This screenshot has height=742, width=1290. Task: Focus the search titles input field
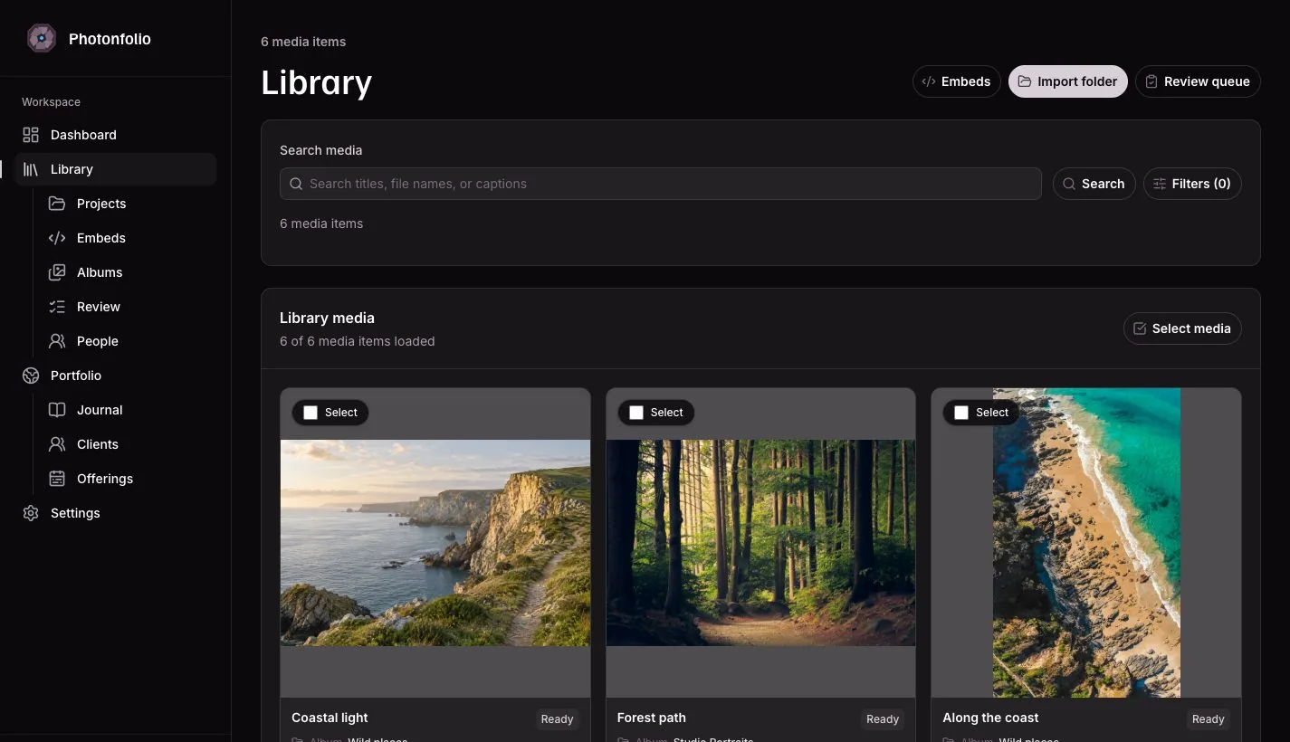point(661,184)
